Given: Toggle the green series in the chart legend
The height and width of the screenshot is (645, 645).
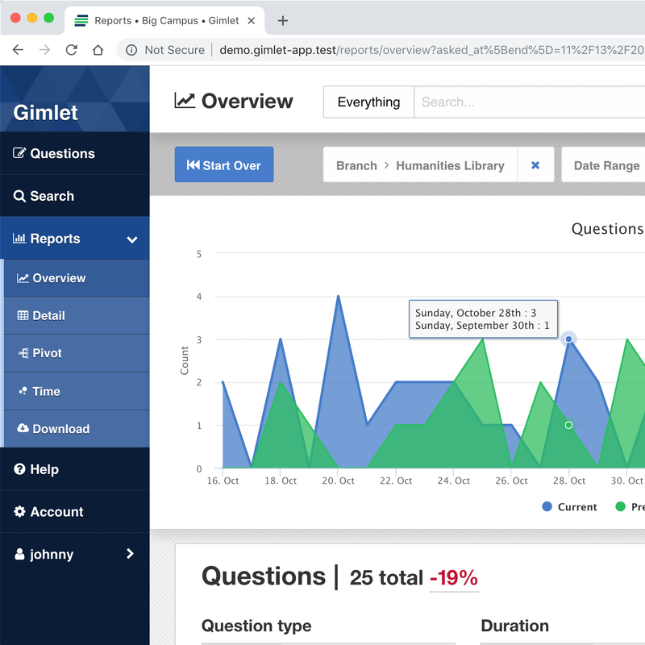Looking at the screenshot, I should pyautogui.click(x=632, y=506).
